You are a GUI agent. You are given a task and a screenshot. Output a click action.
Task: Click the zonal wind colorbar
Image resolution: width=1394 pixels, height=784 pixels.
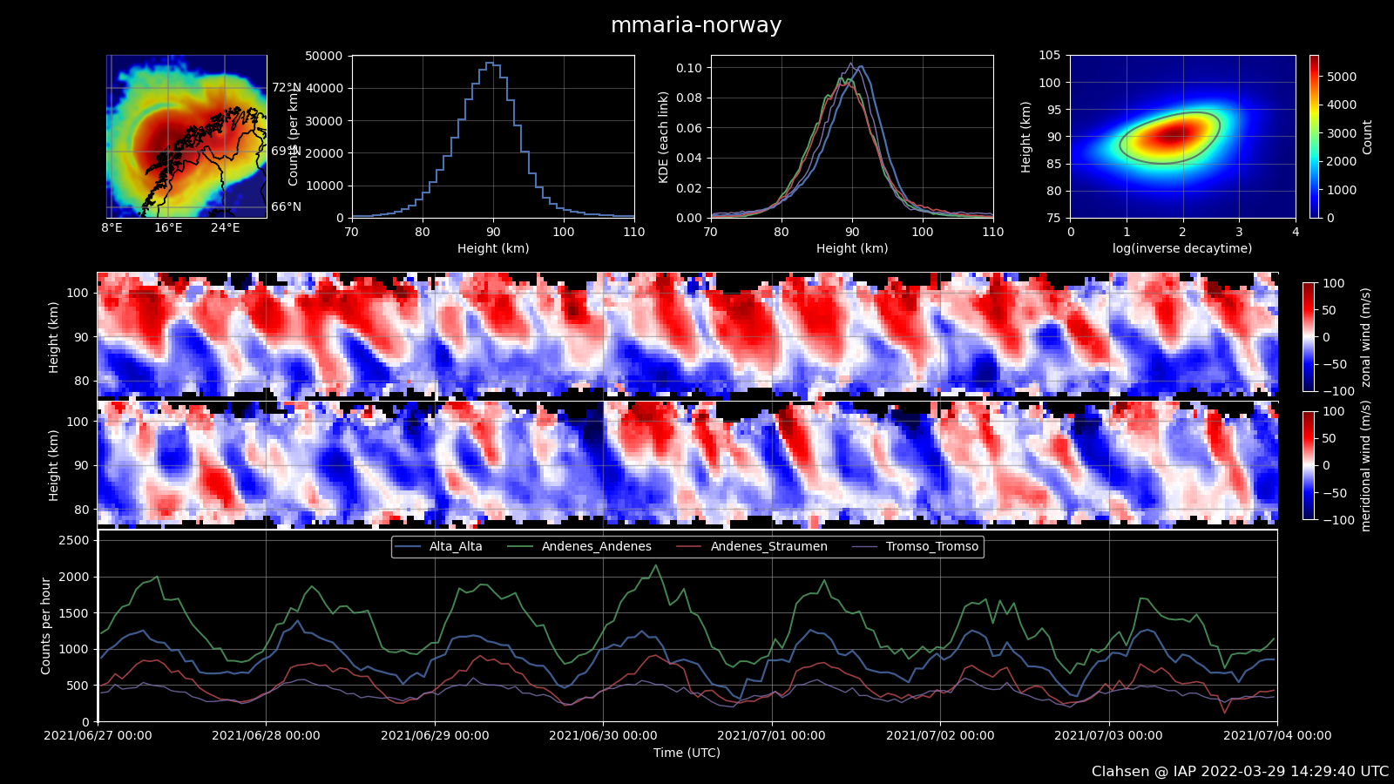point(1309,337)
